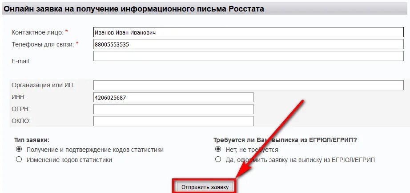The width and height of the screenshot is (410, 193).
Task: Click the Организация или ИП field
Action: point(249,85)
